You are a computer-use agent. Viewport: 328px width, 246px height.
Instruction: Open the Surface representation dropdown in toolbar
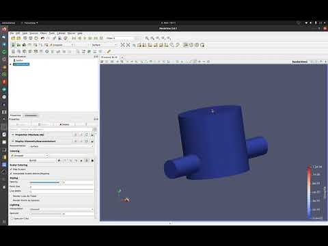coord(105,45)
